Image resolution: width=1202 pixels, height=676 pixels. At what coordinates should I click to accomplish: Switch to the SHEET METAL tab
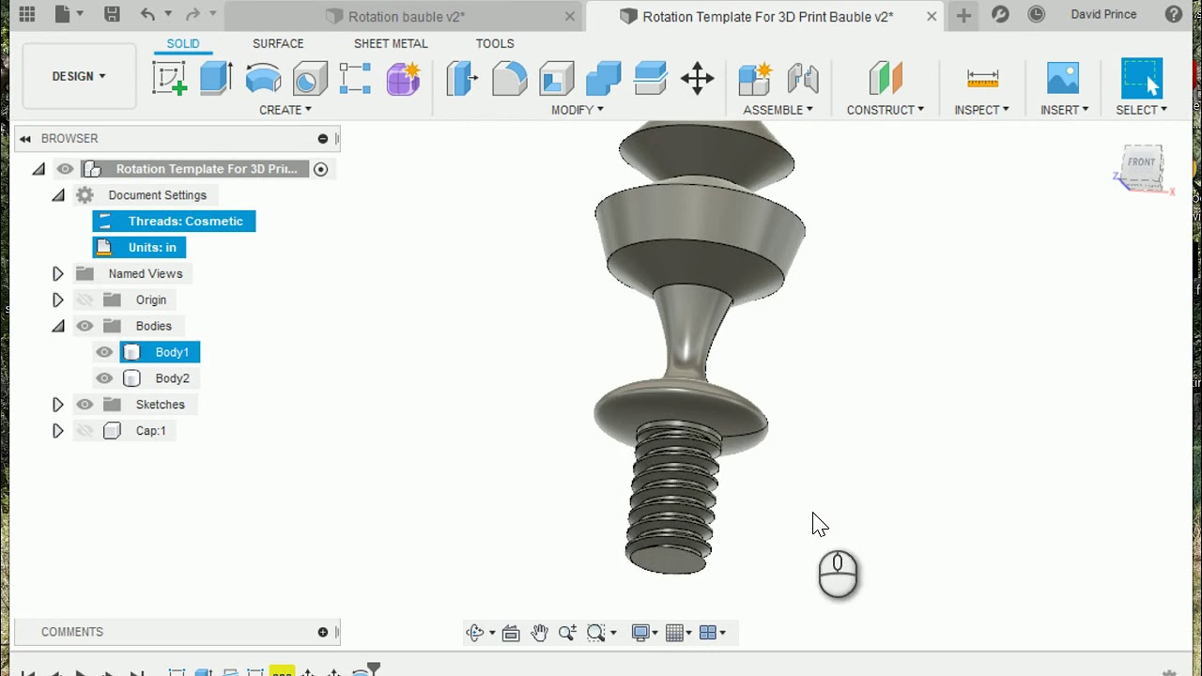coord(391,43)
